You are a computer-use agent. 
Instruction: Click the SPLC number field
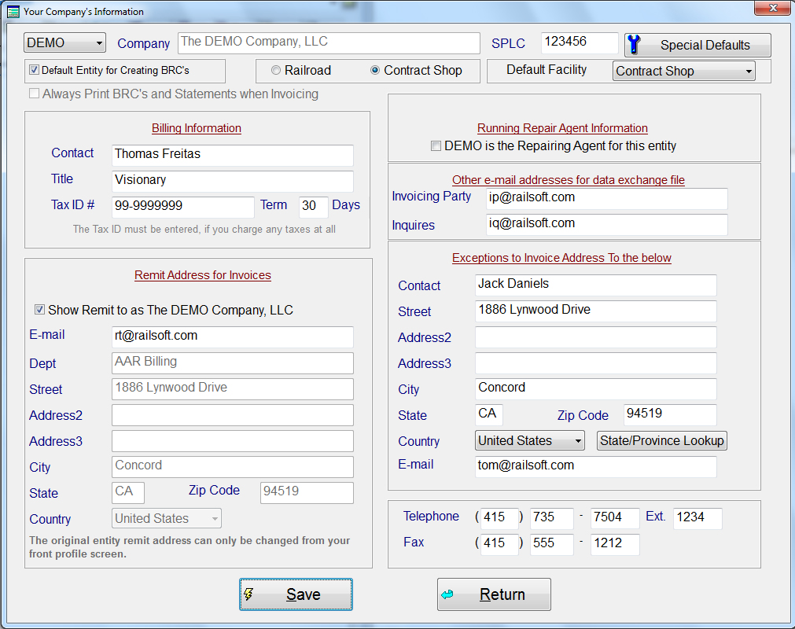579,43
